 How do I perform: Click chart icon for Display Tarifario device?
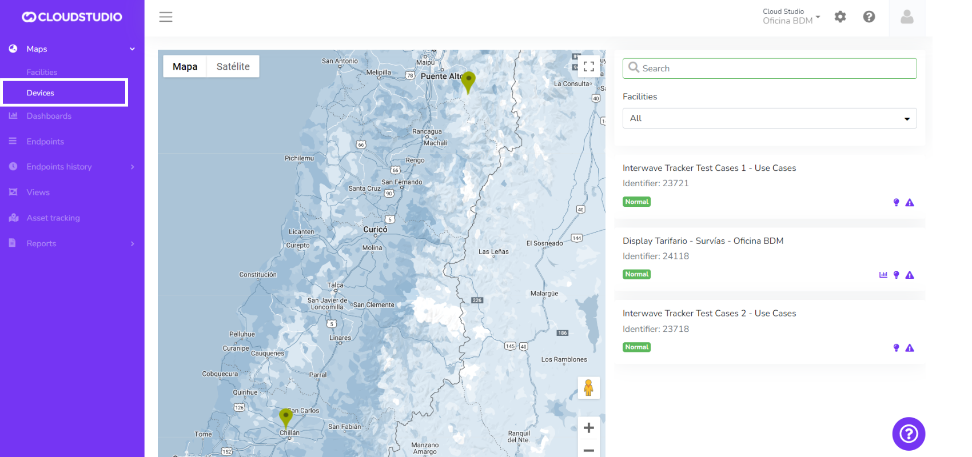coord(883,275)
